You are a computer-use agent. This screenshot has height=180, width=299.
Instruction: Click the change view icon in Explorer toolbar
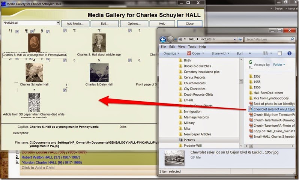[265, 53]
